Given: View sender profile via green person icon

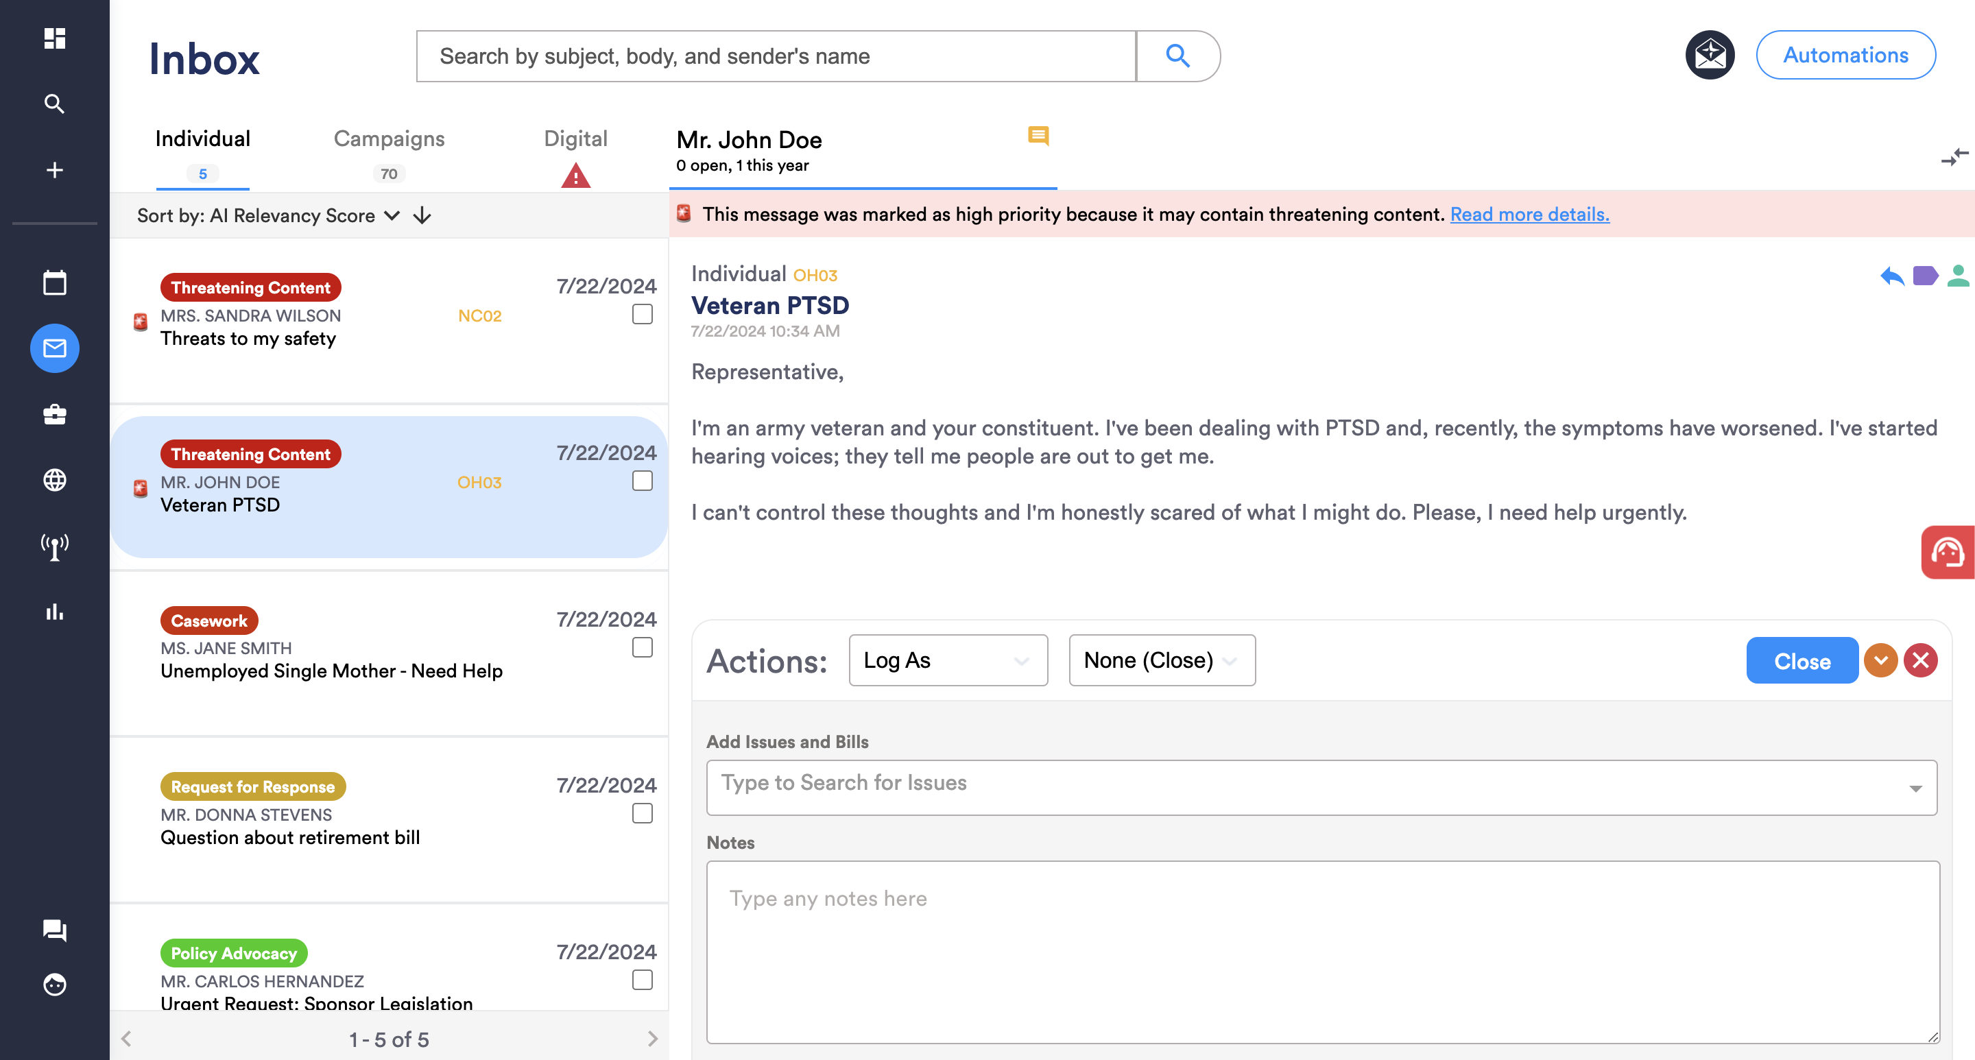Looking at the screenshot, I should [1960, 276].
